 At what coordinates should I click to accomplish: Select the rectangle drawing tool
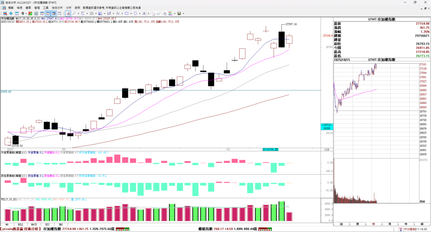(127, 13)
